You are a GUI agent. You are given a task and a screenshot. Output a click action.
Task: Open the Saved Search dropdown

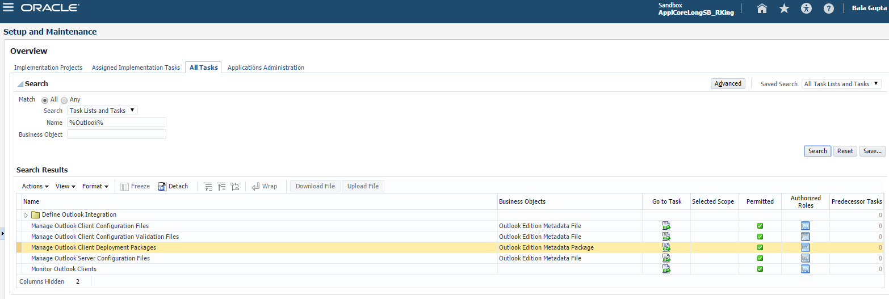(x=841, y=84)
